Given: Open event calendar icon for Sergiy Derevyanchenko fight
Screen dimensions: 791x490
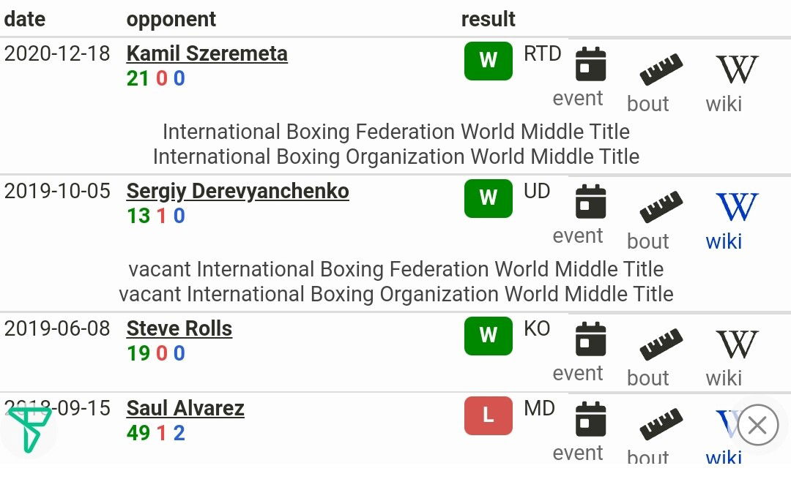Looking at the screenshot, I should [x=591, y=201].
